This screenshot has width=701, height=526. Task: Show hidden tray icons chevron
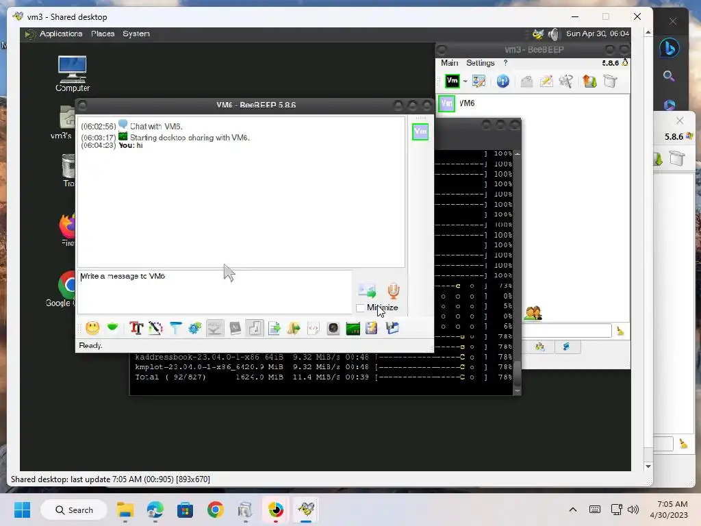coord(573,510)
